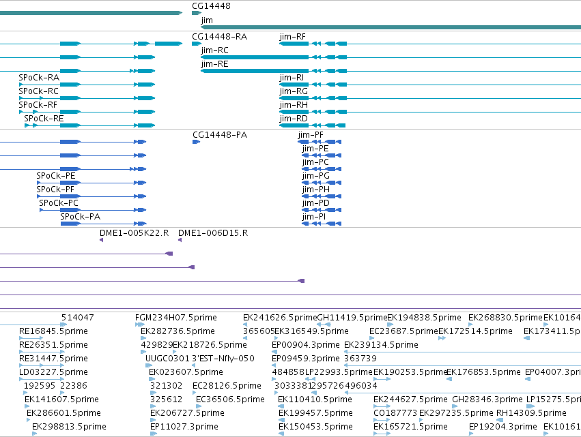Select the CG14448 gene feature label
This screenshot has height=437, width=581.
click(211, 6)
